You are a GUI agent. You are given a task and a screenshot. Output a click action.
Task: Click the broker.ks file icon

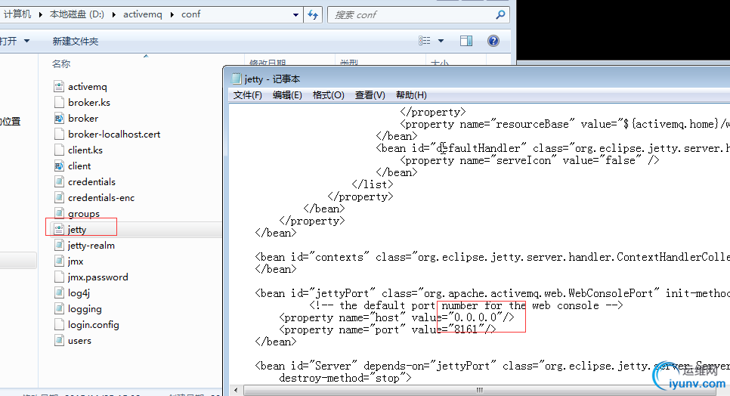[x=59, y=102]
